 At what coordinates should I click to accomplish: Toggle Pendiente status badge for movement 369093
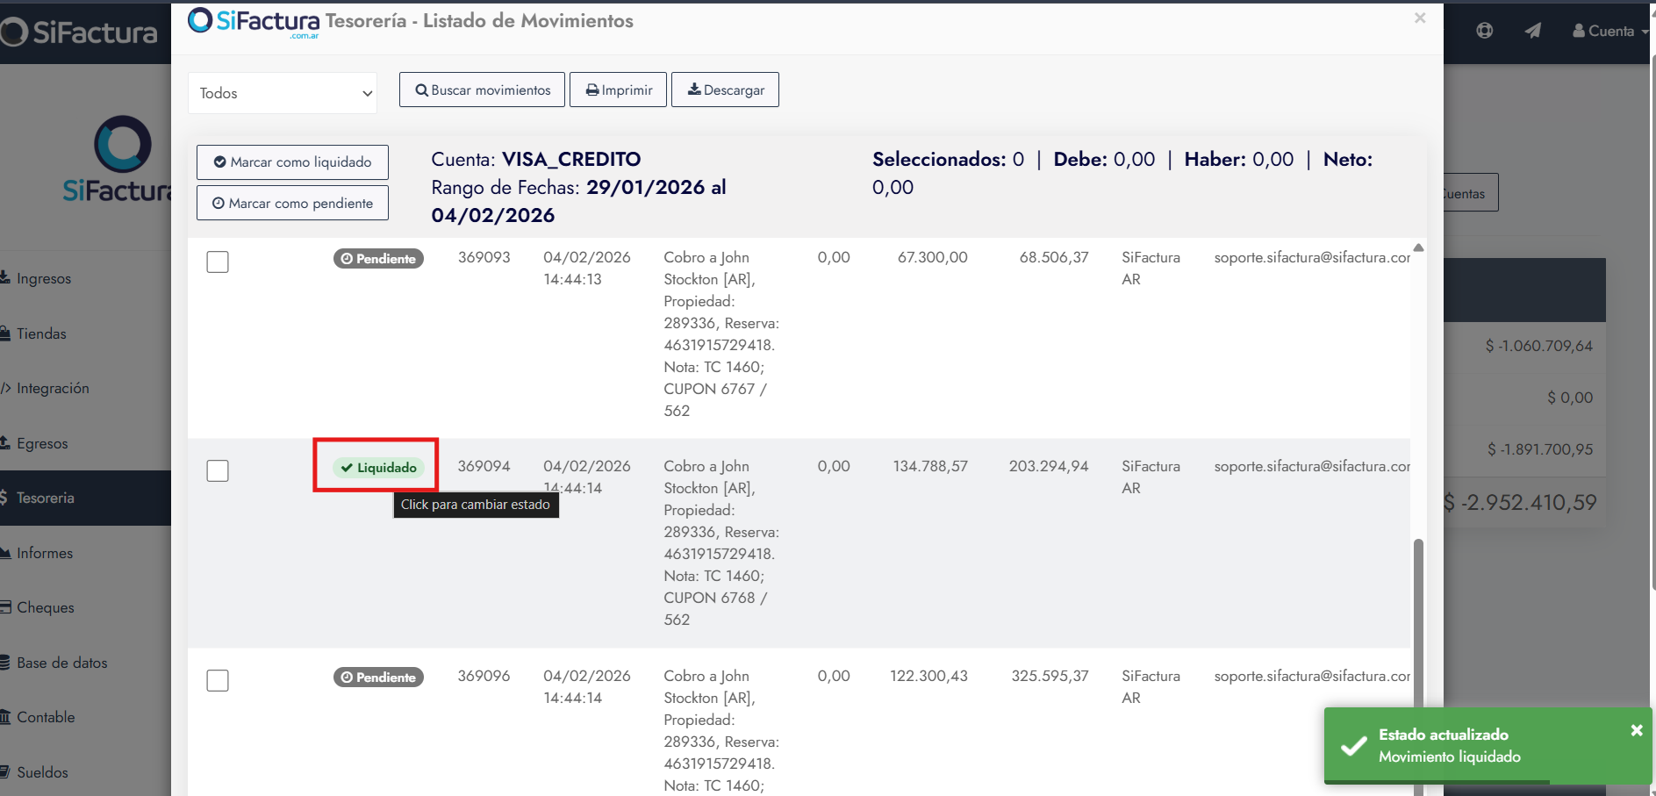click(x=378, y=259)
